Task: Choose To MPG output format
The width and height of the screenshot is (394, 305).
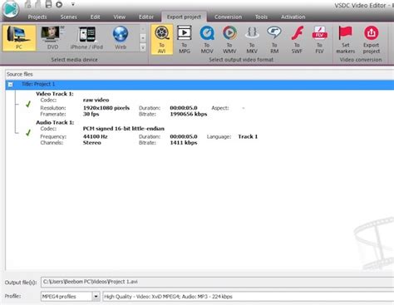Action: pos(185,39)
